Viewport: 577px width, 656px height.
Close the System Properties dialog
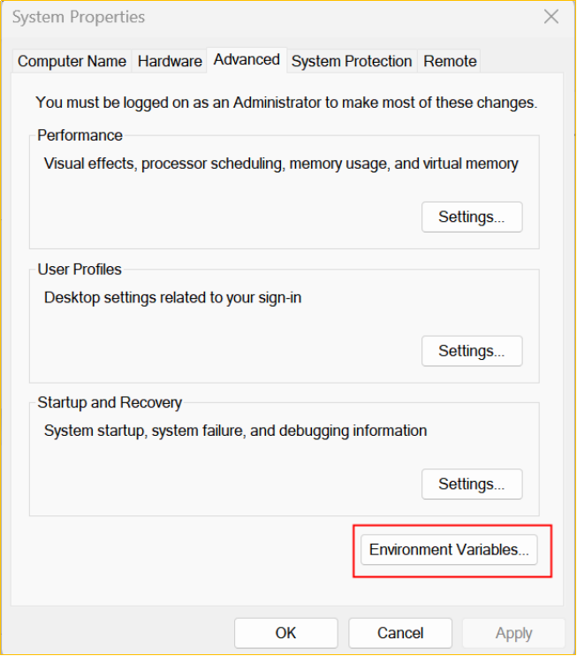[551, 17]
